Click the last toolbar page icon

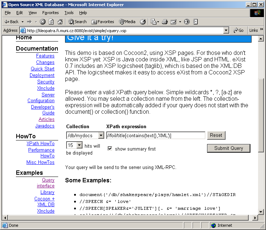(x=196, y=22)
